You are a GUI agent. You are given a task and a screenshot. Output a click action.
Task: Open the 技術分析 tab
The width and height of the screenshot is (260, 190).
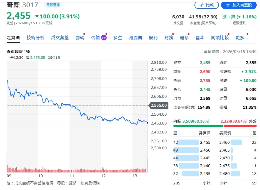(x=36, y=38)
